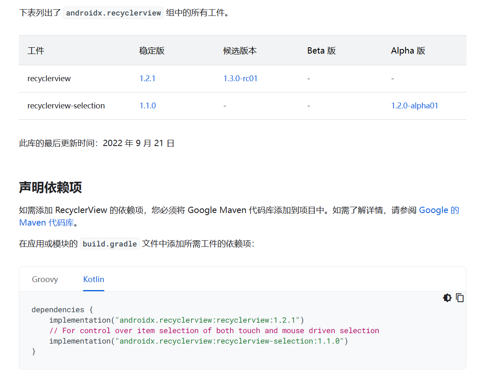Click the Alpha 版 column header
This screenshot has height=380, width=484.
pyautogui.click(x=408, y=50)
